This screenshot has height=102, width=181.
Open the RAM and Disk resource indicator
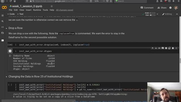click(x=150, y=14)
